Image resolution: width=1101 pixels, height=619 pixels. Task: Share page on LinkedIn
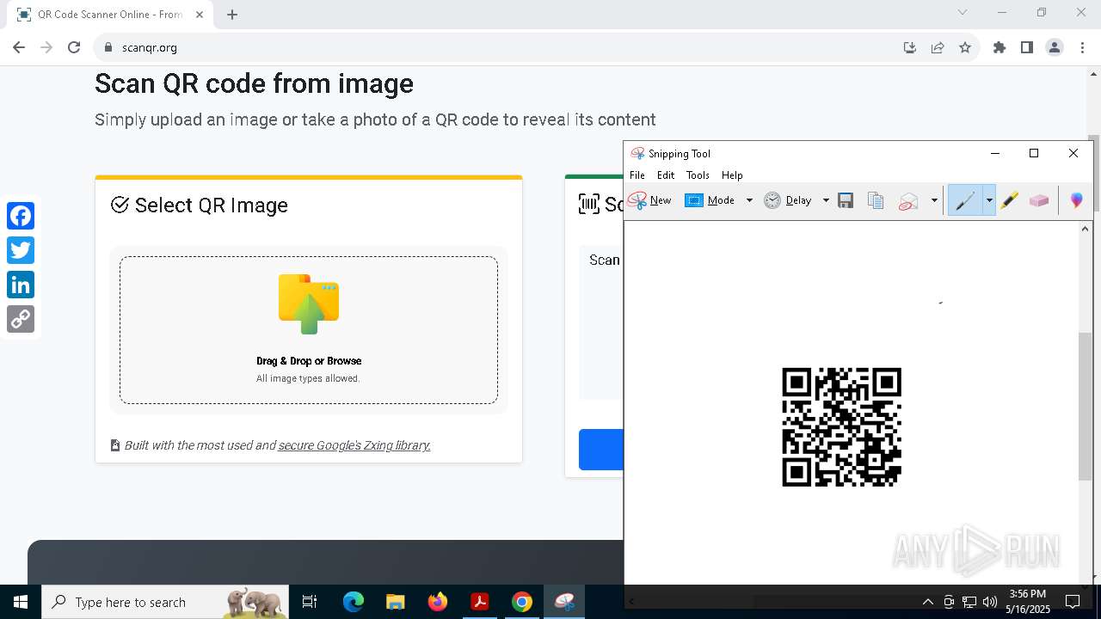tap(21, 285)
